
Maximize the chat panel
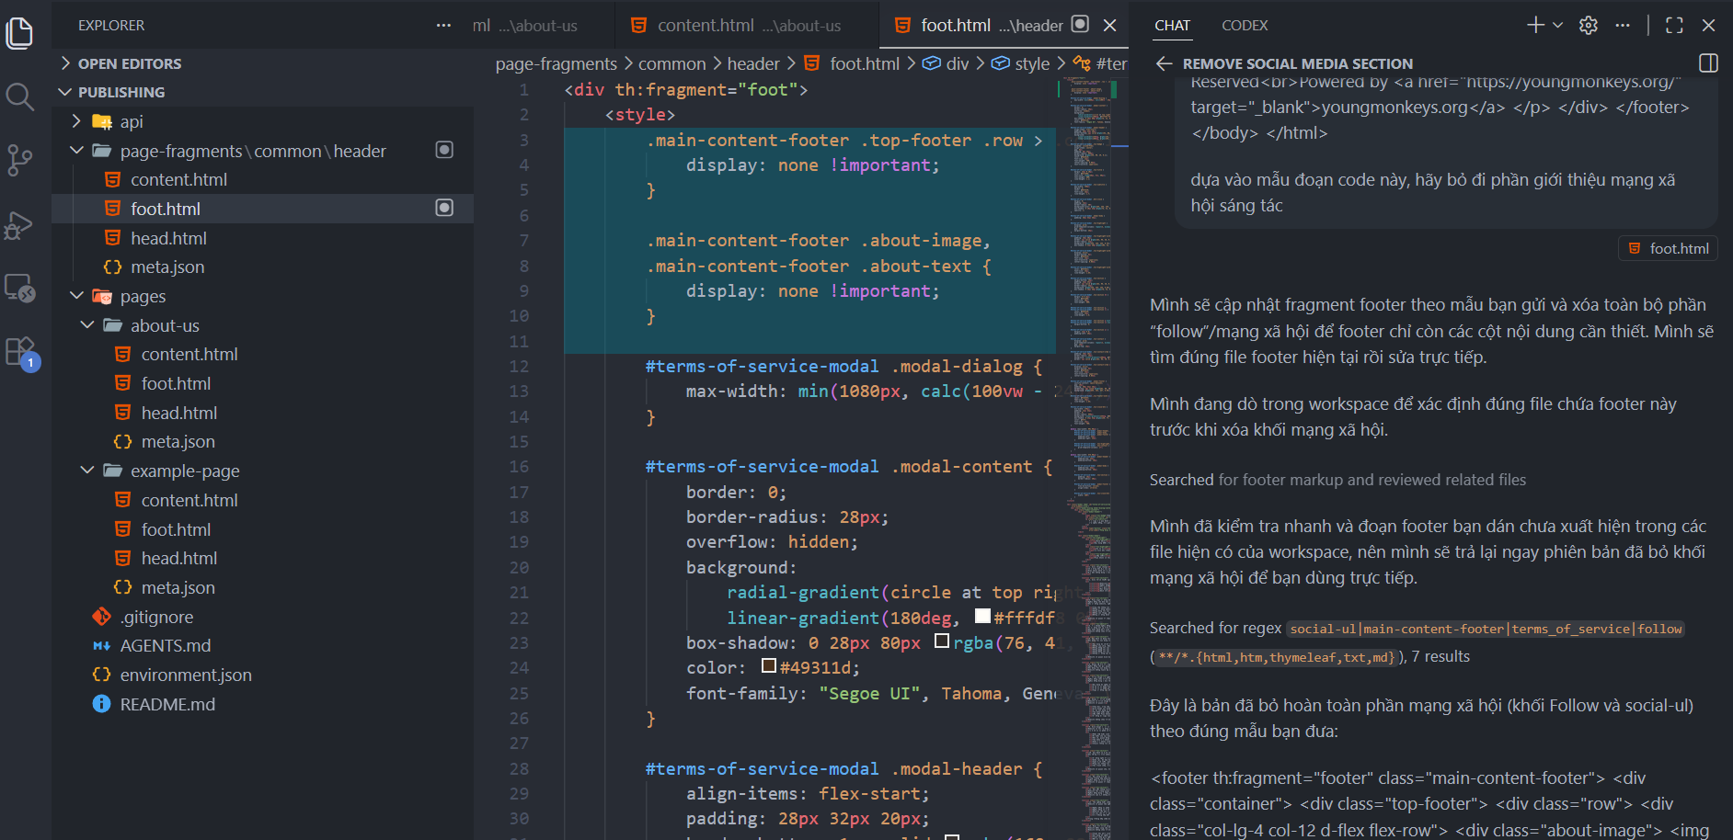pos(1674,25)
